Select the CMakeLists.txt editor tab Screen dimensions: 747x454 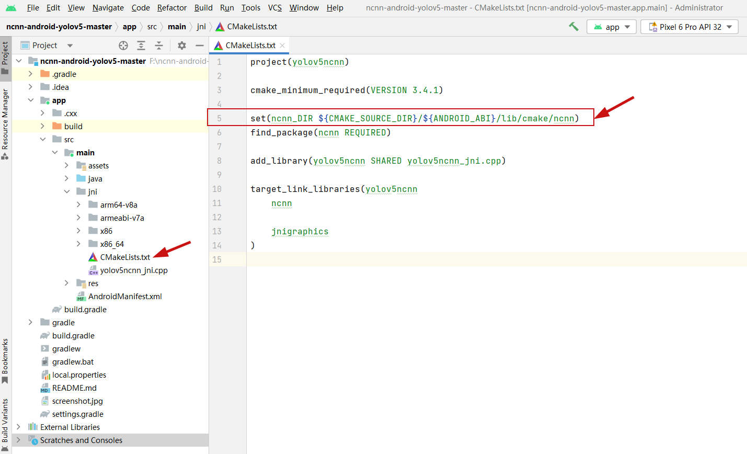point(250,46)
